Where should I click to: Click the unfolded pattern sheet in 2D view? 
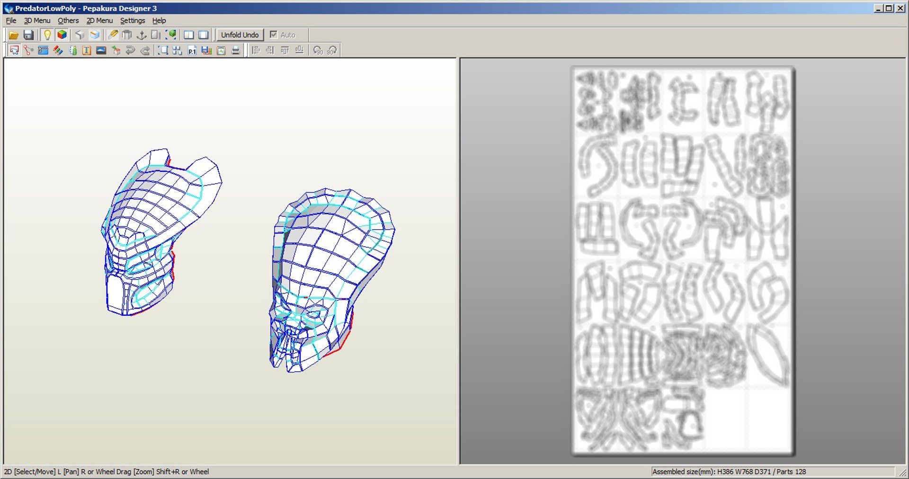pyautogui.click(x=683, y=260)
